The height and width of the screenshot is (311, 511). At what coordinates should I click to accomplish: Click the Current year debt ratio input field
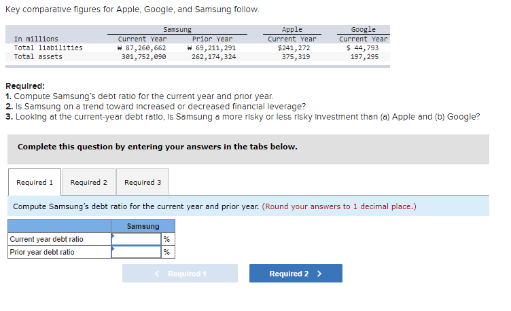point(136,239)
